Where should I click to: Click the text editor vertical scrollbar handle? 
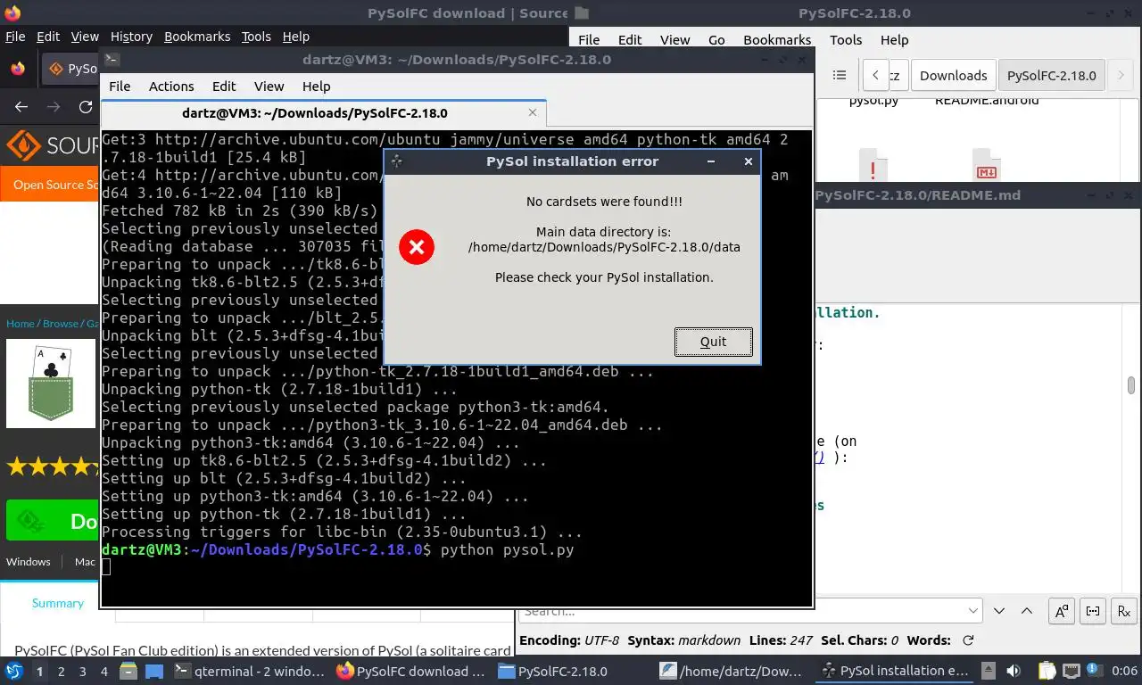pos(1130,384)
